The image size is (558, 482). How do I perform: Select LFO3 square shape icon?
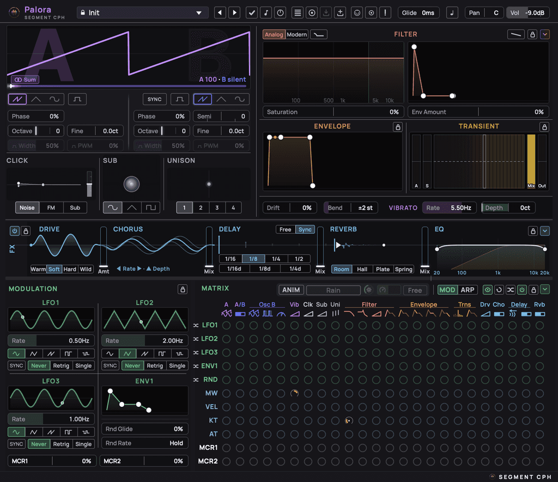pyautogui.click(x=68, y=432)
